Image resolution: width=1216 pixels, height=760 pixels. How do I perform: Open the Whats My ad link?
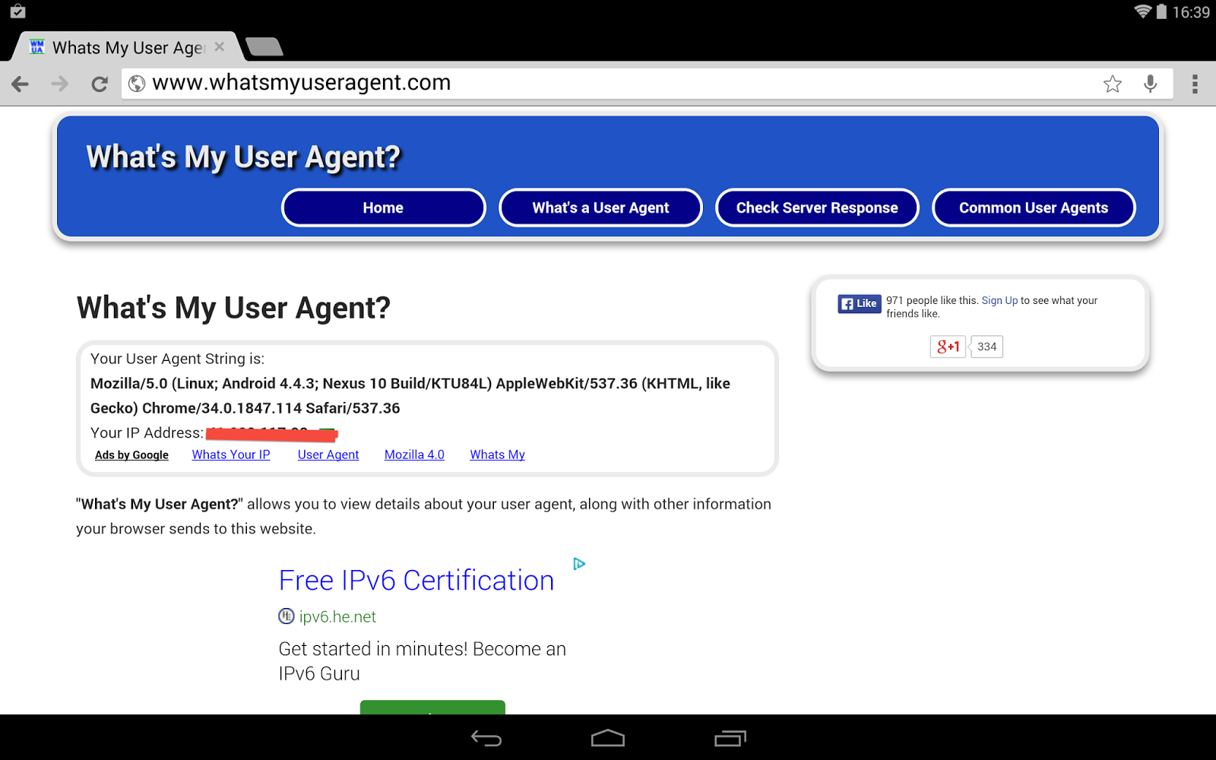[x=497, y=454]
